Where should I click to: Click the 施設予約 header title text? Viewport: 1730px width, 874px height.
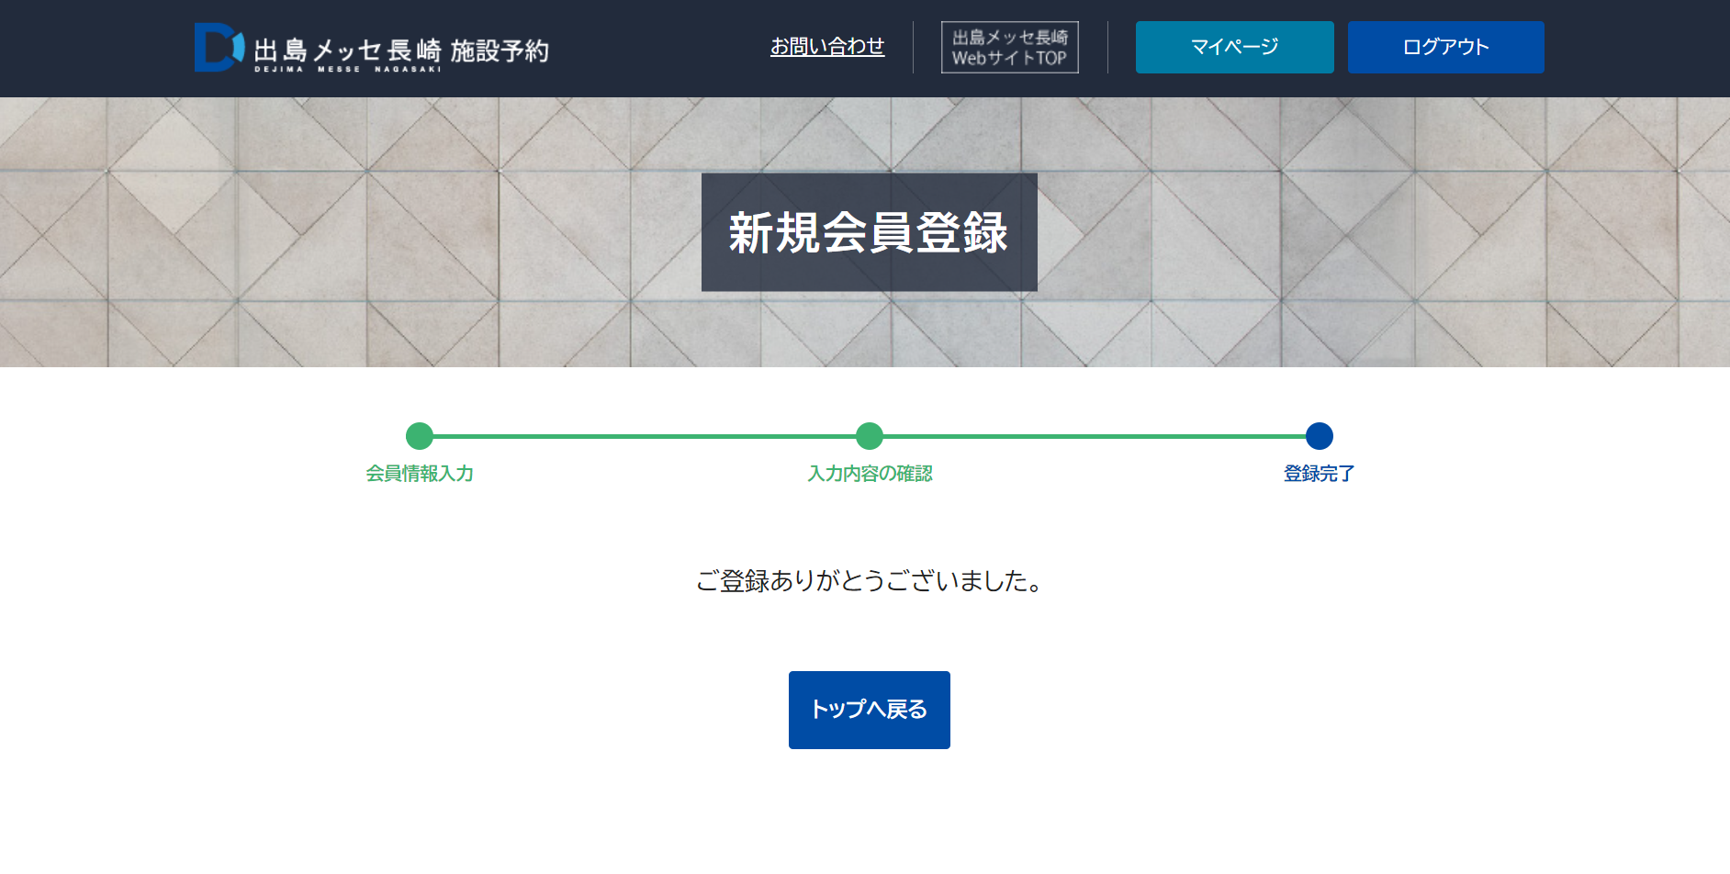coord(500,50)
